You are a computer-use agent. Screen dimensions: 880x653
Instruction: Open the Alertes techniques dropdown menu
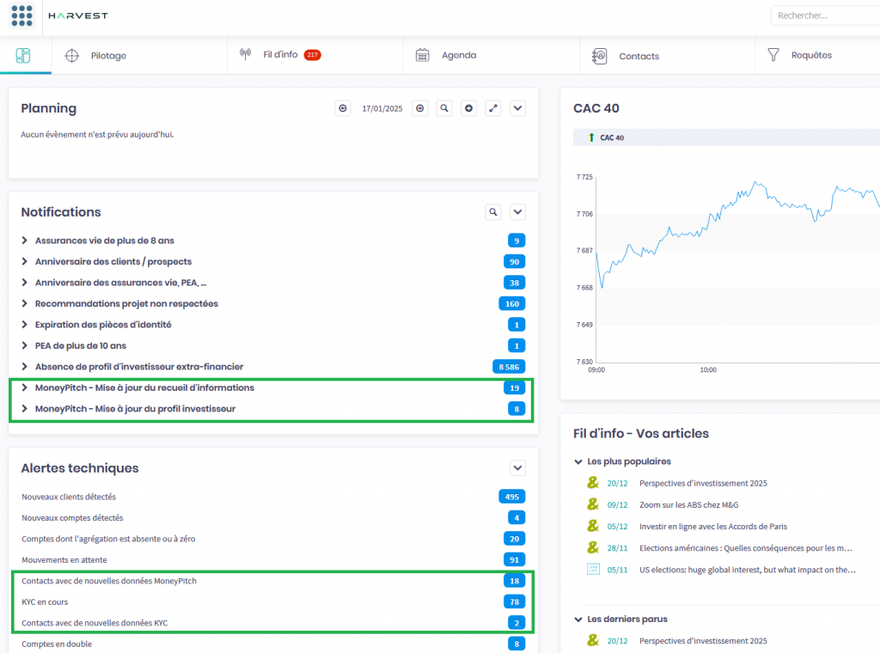(517, 468)
